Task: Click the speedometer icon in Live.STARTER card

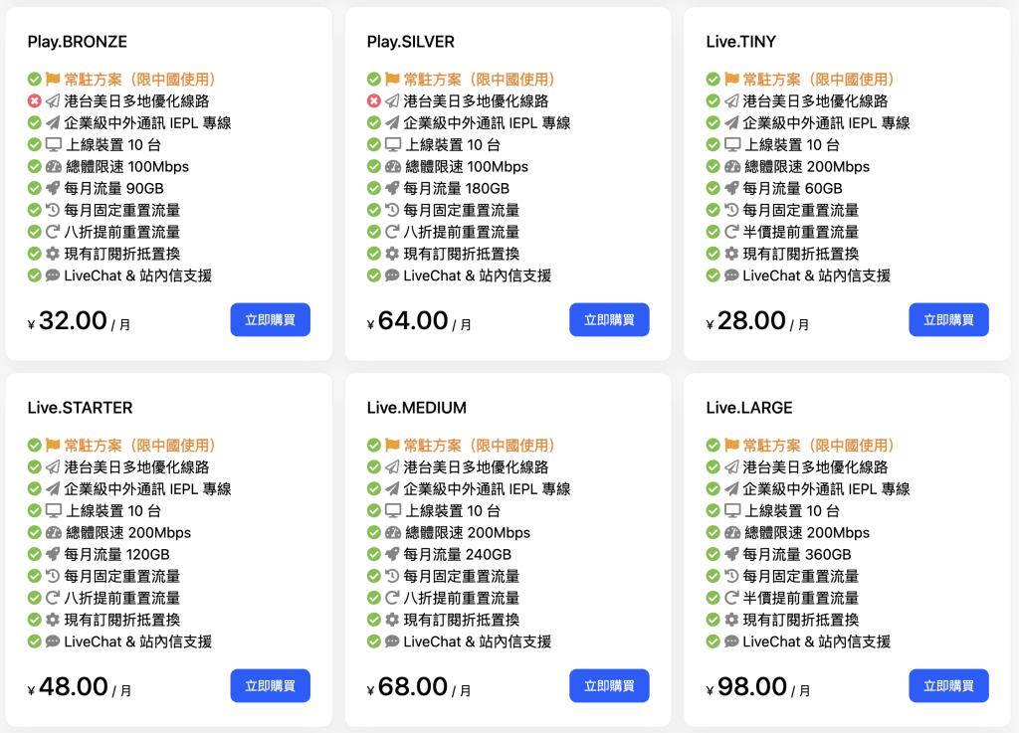Action: [x=53, y=533]
